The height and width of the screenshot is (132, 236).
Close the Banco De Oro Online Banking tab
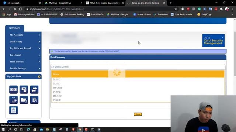(x=164, y=3)
